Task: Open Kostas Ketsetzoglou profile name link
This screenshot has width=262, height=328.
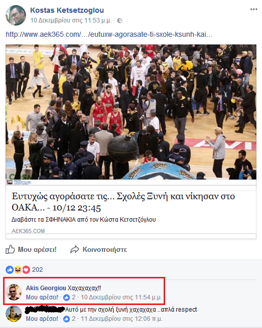Action: [x=67, y=10]
